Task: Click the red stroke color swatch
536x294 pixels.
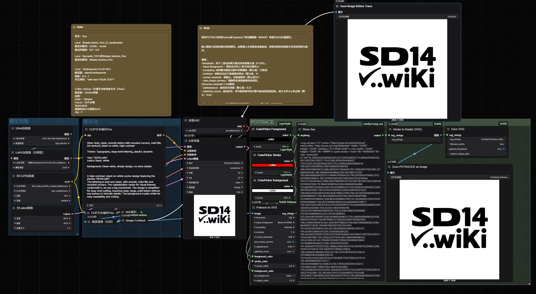Action: tap(272, 165)
